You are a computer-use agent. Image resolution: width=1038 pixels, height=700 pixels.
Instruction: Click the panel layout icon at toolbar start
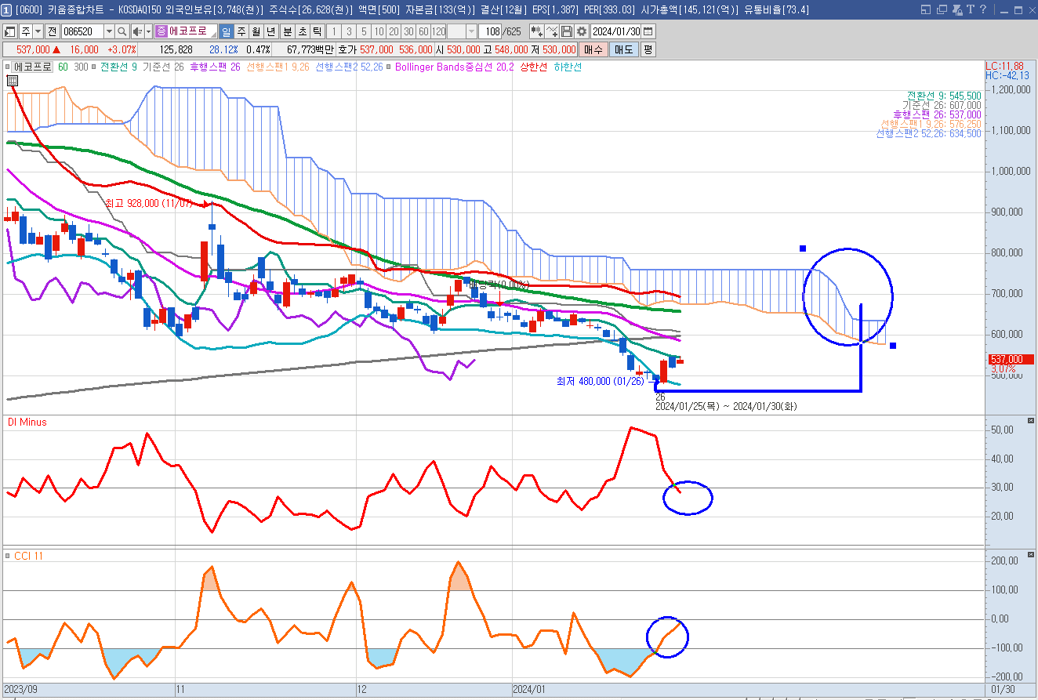click(x=10, y=31)
